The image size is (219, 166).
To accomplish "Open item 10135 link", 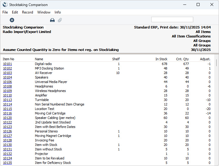I will 7,163.
